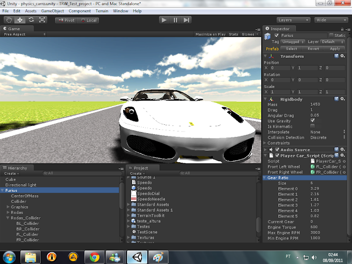Screen dimensions: 352x264
Task: Toggle the Local rotation handle button
Action: [88, 20]
